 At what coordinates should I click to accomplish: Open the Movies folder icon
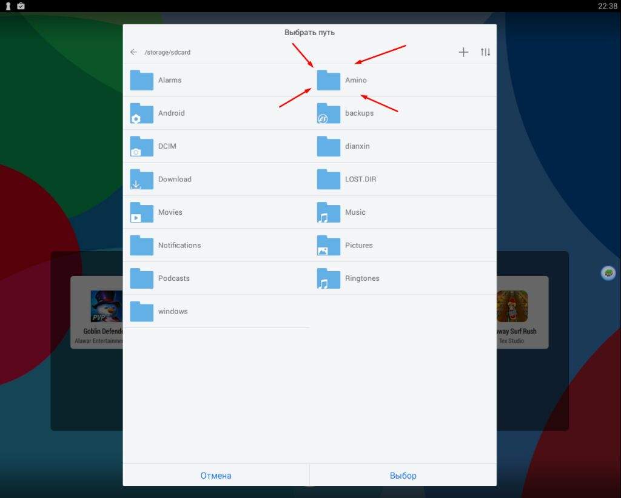142,212
